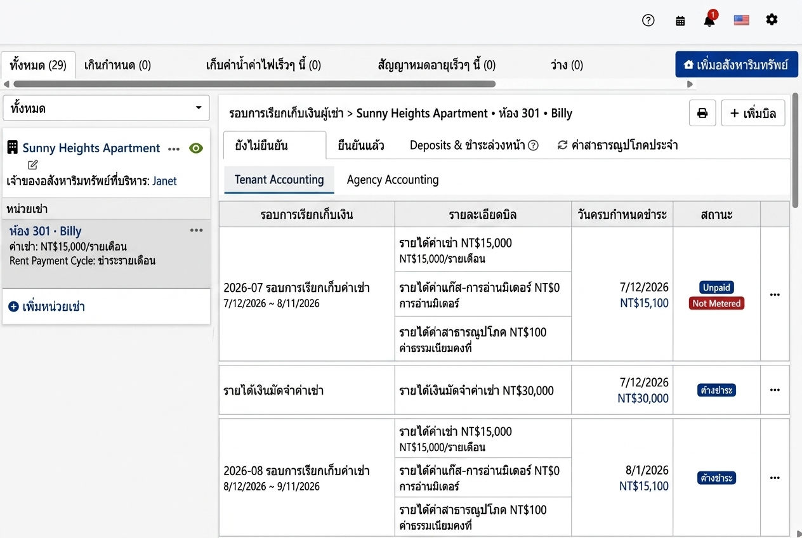This screenshot has width=802, height=538.
Task: Click the plus circle icon of เพิ่มหน่วยเช่า
Action: pos(13,306)
